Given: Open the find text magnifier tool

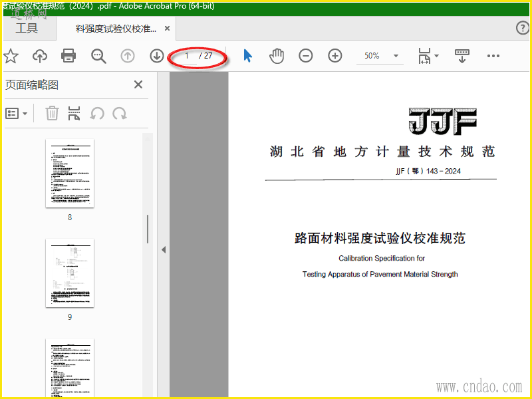Looking at the screenshot, I should [98, 56].
